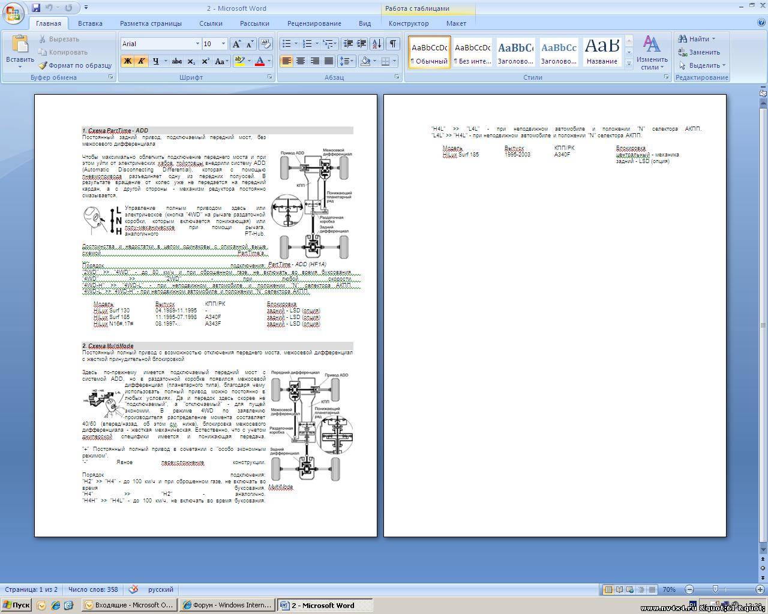
Task: Click the русский language indicator
Action: [161, 589]
